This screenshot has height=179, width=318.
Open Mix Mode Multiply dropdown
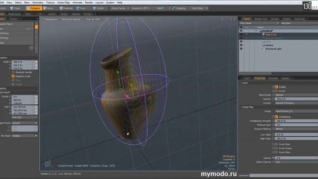tap(24, 136)
